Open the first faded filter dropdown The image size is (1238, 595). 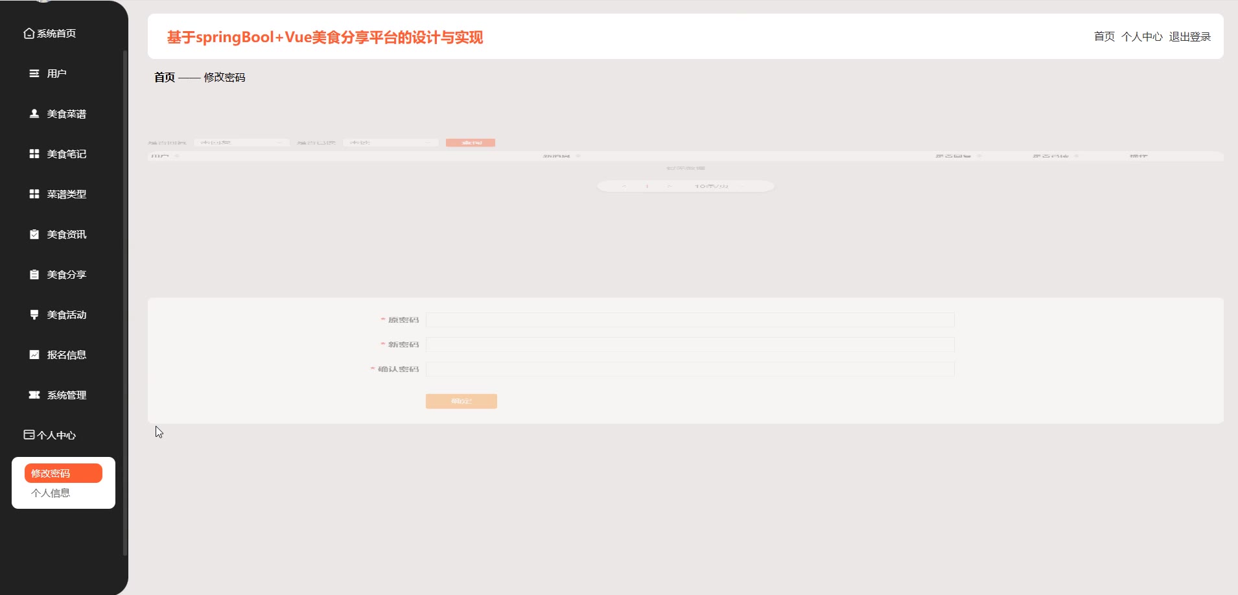coord(242,143)
